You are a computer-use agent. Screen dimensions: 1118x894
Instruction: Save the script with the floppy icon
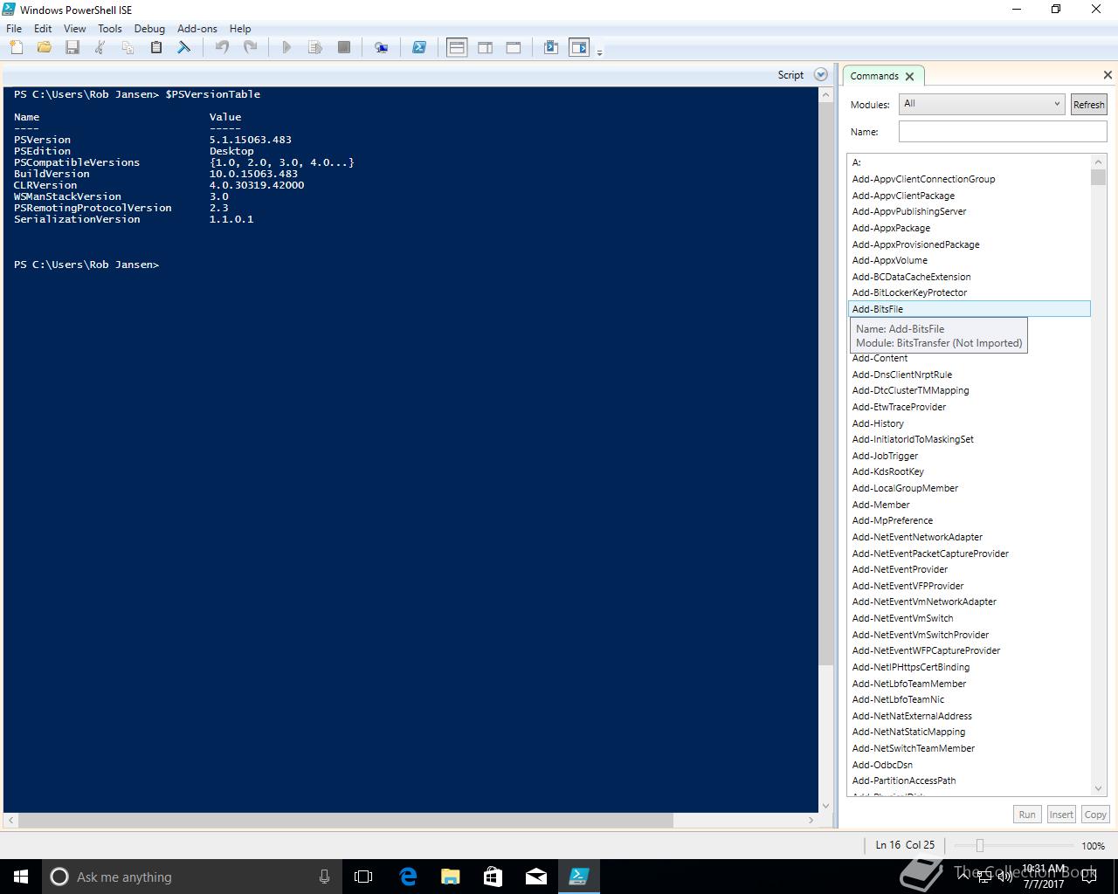click(x=72, y=48)
